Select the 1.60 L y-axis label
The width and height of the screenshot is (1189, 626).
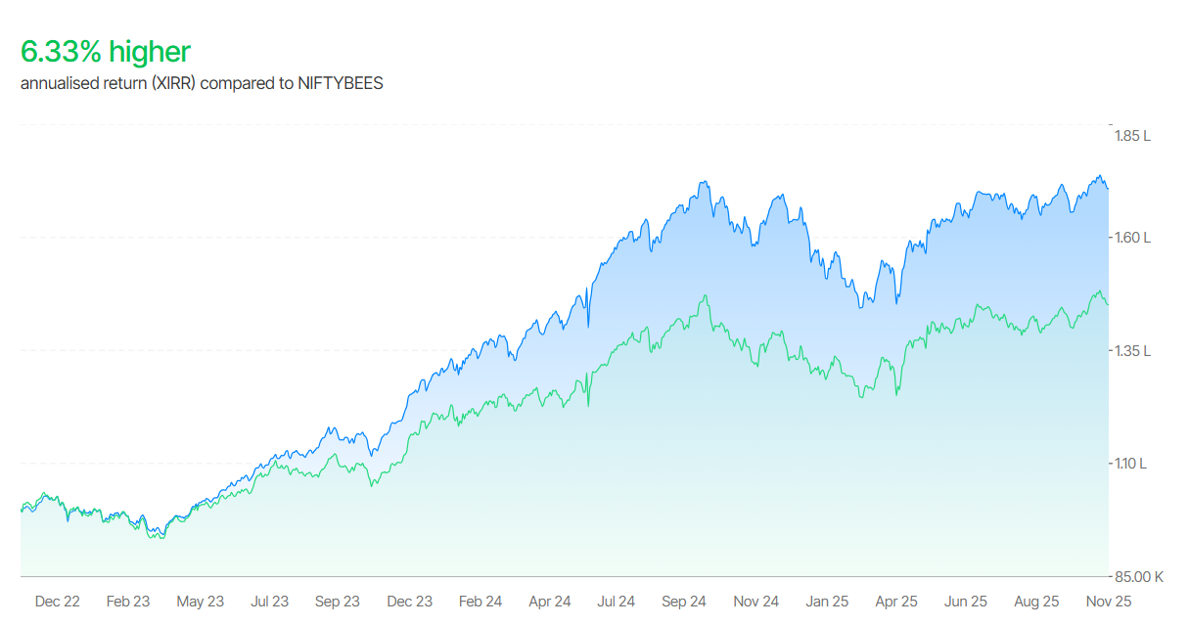[x=1132, y=238]
